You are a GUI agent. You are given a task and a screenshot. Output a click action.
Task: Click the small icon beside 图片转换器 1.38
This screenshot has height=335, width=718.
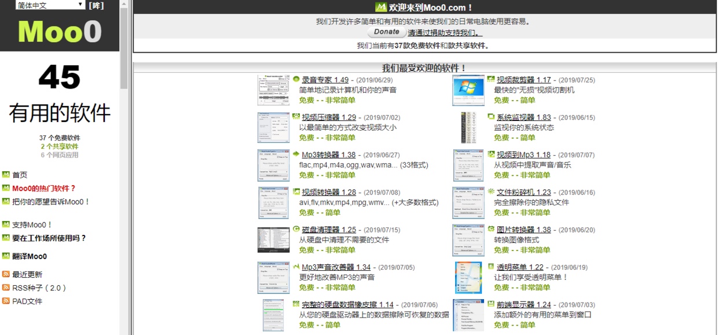(x=491, y=229)
